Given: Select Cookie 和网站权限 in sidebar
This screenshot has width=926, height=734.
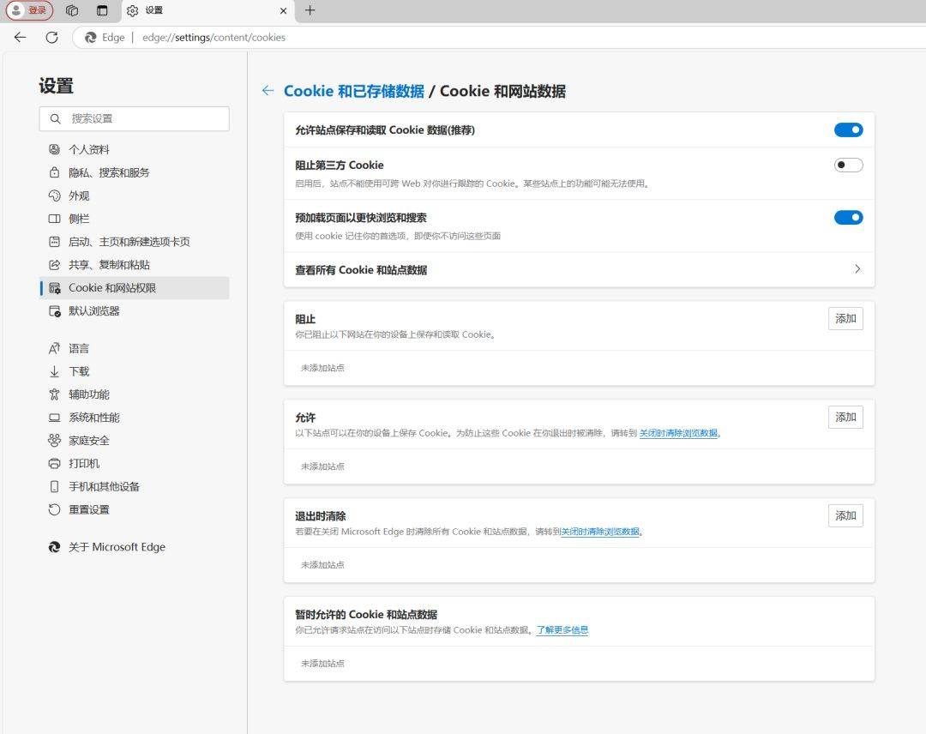Looking at the screenshot, I should pos(134,287).
